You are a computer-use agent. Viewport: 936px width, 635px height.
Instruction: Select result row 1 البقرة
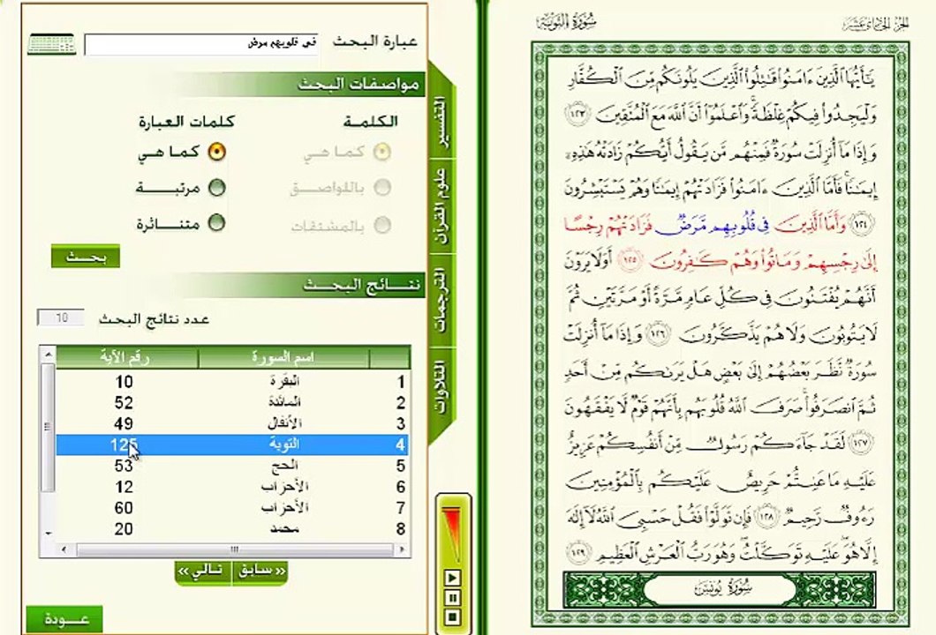tap(232, 382)
